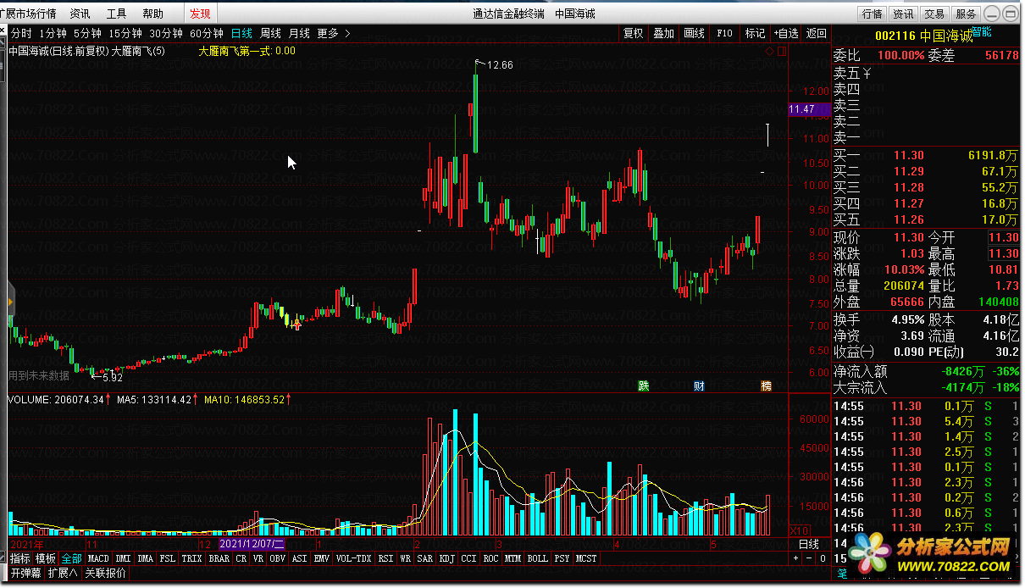1025x588 pixels.
Task: Switch the sub-chart to the RSI indicator
Action: pyautogui.click(x=385, y=558)
